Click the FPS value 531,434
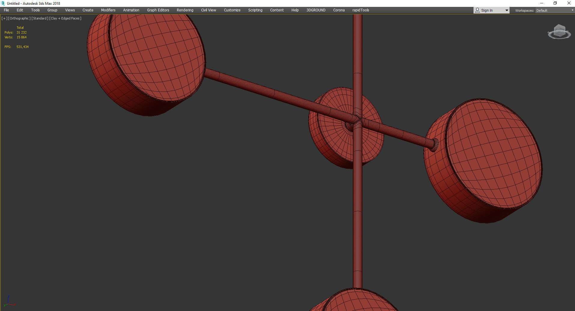 [23, 47]
